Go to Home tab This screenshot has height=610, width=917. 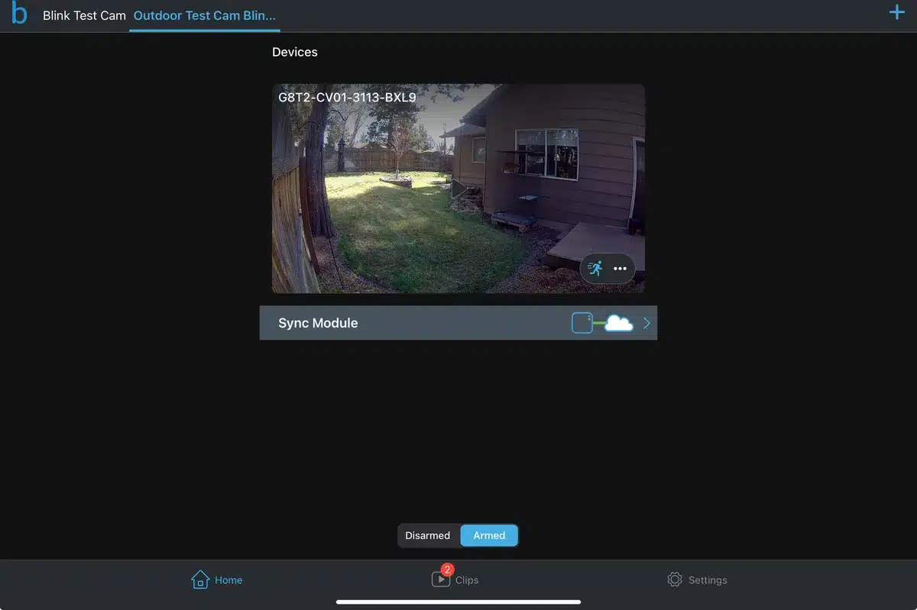pos(217,579)
